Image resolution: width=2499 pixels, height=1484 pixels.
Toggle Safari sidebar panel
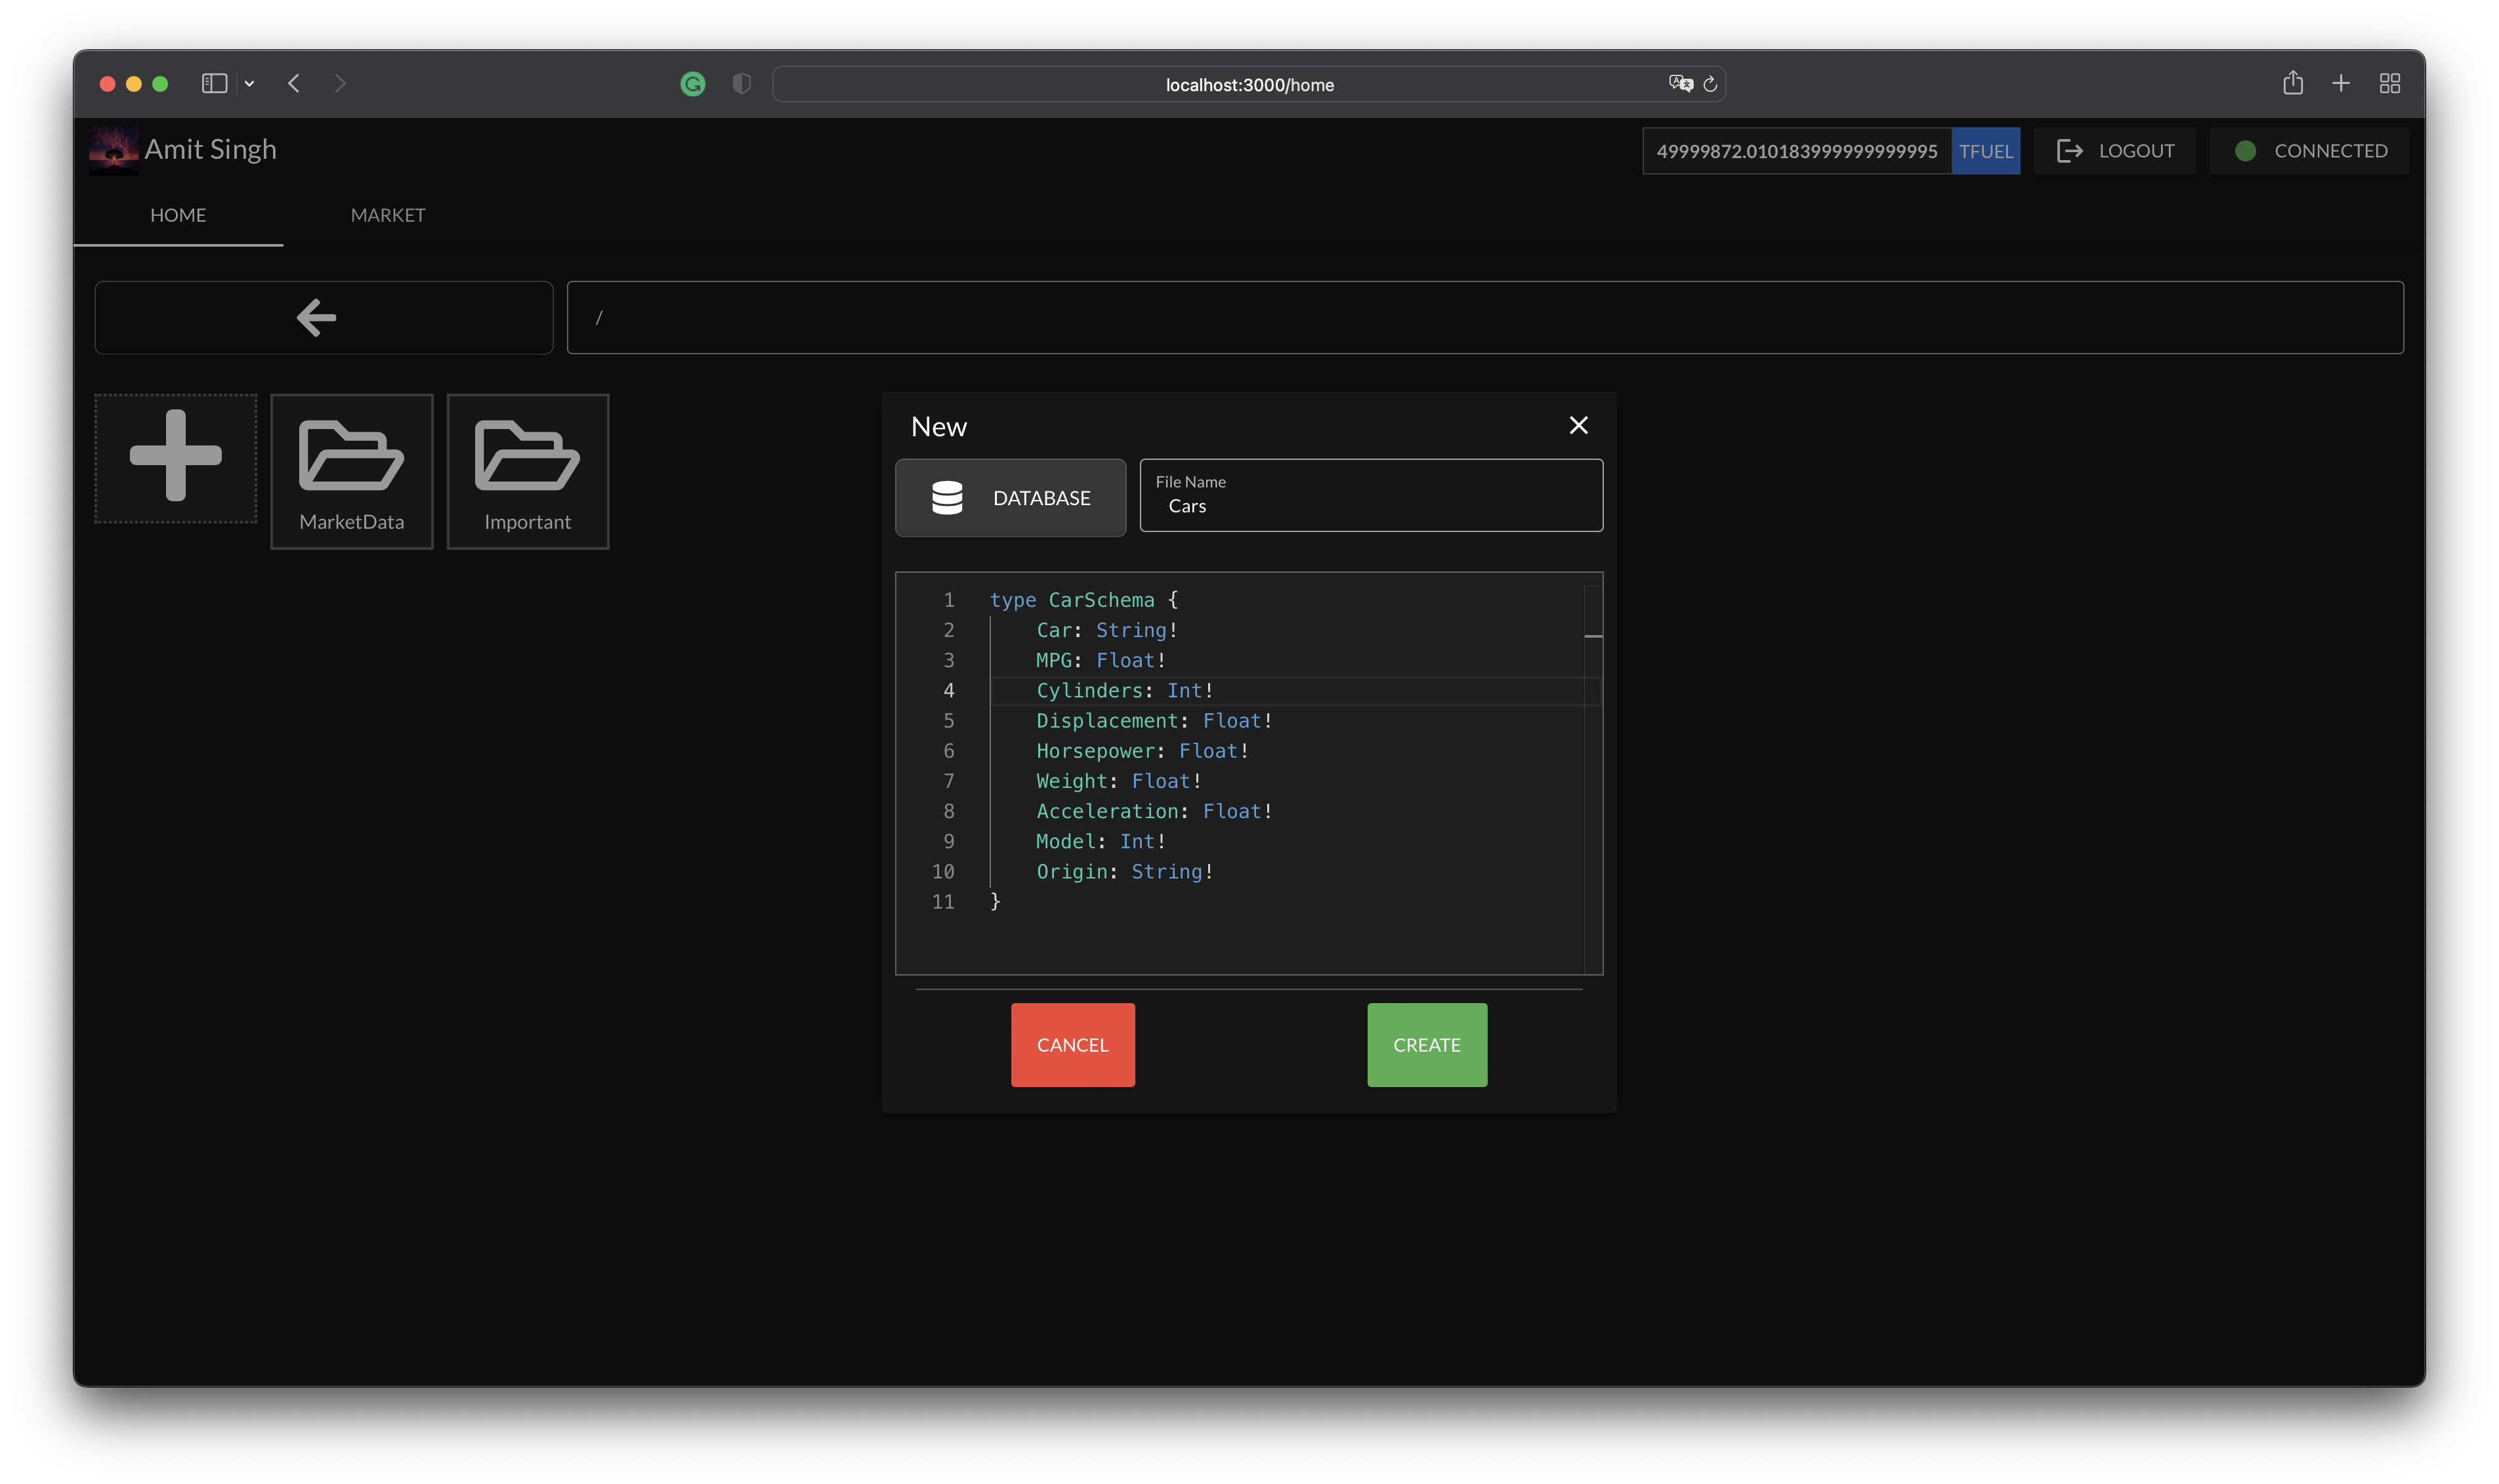point(214,84)
